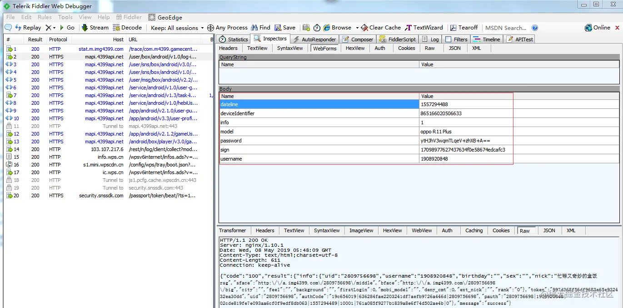Select request Cookies tab
Screen dimensions: 623x308
click(x=406, y=48)
